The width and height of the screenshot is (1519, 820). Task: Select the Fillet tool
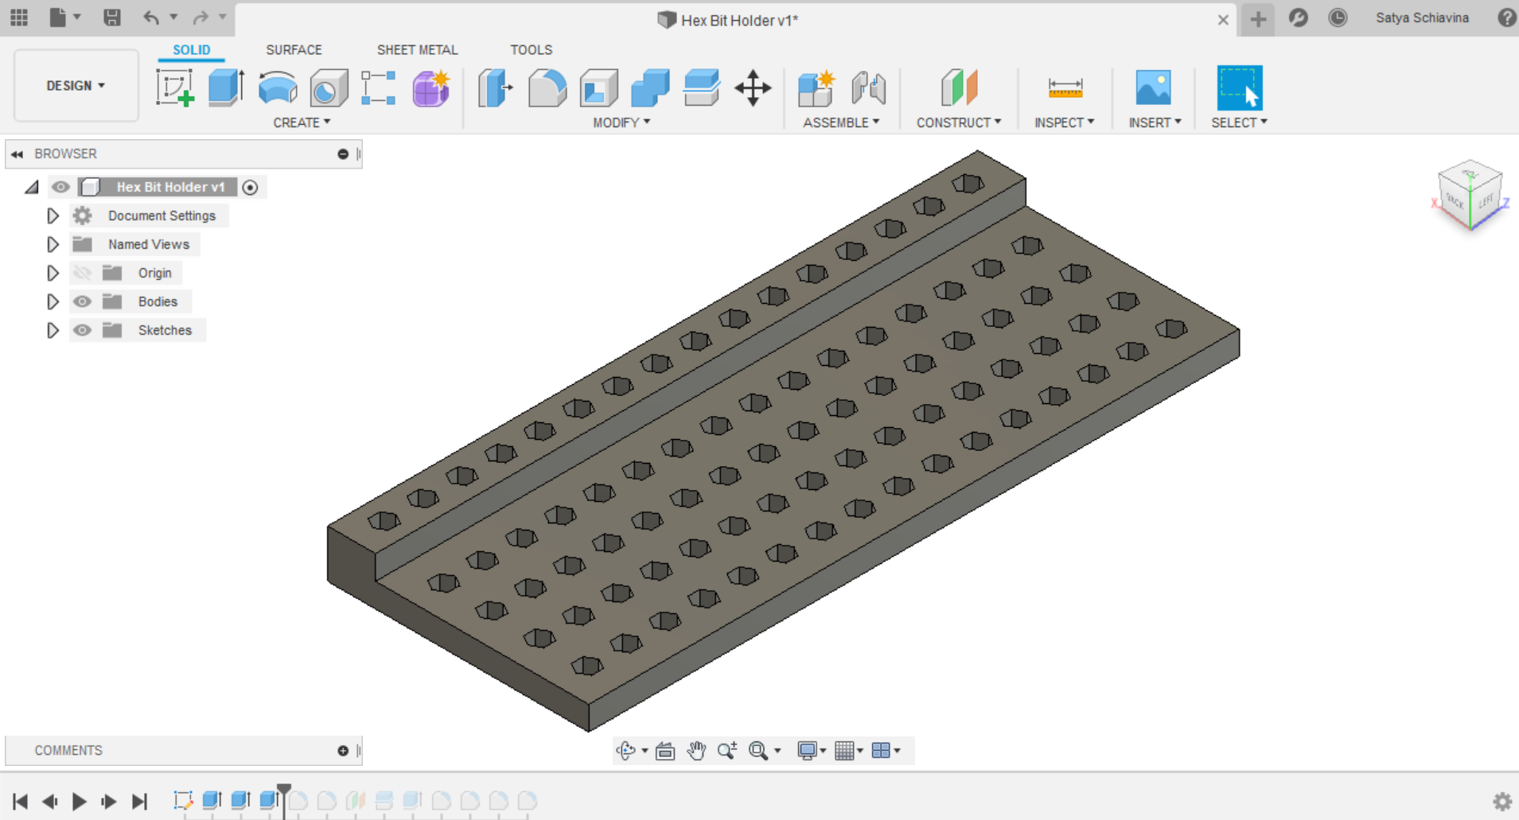(x=547, y=88)
